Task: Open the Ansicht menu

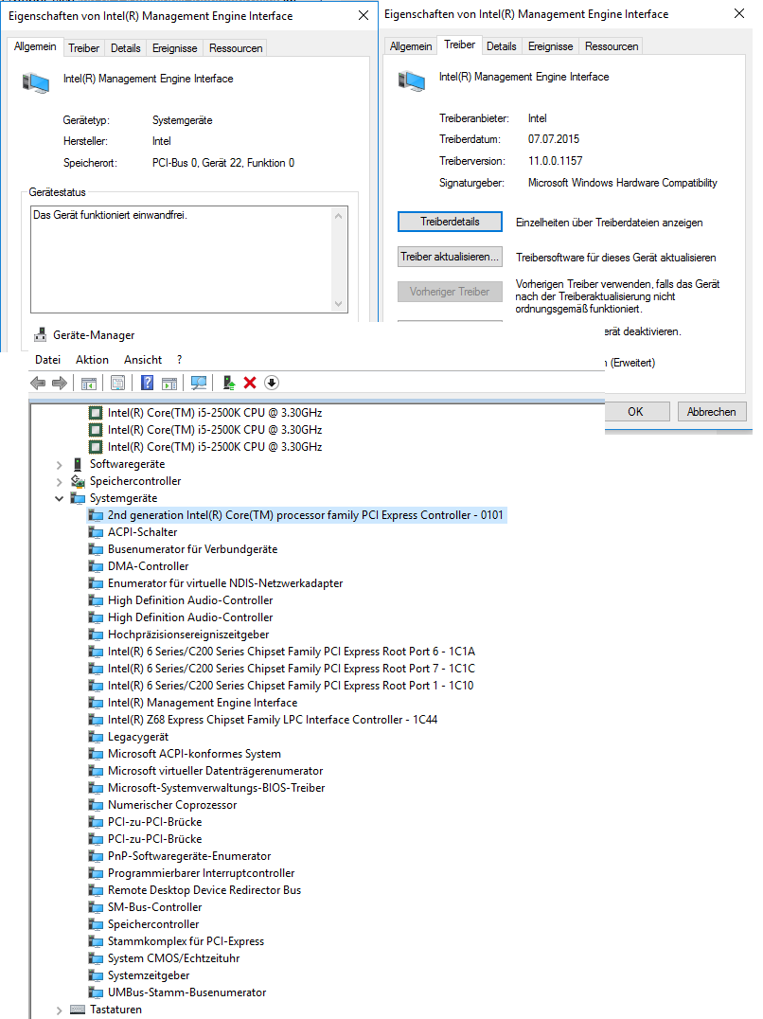Action: 143,359
